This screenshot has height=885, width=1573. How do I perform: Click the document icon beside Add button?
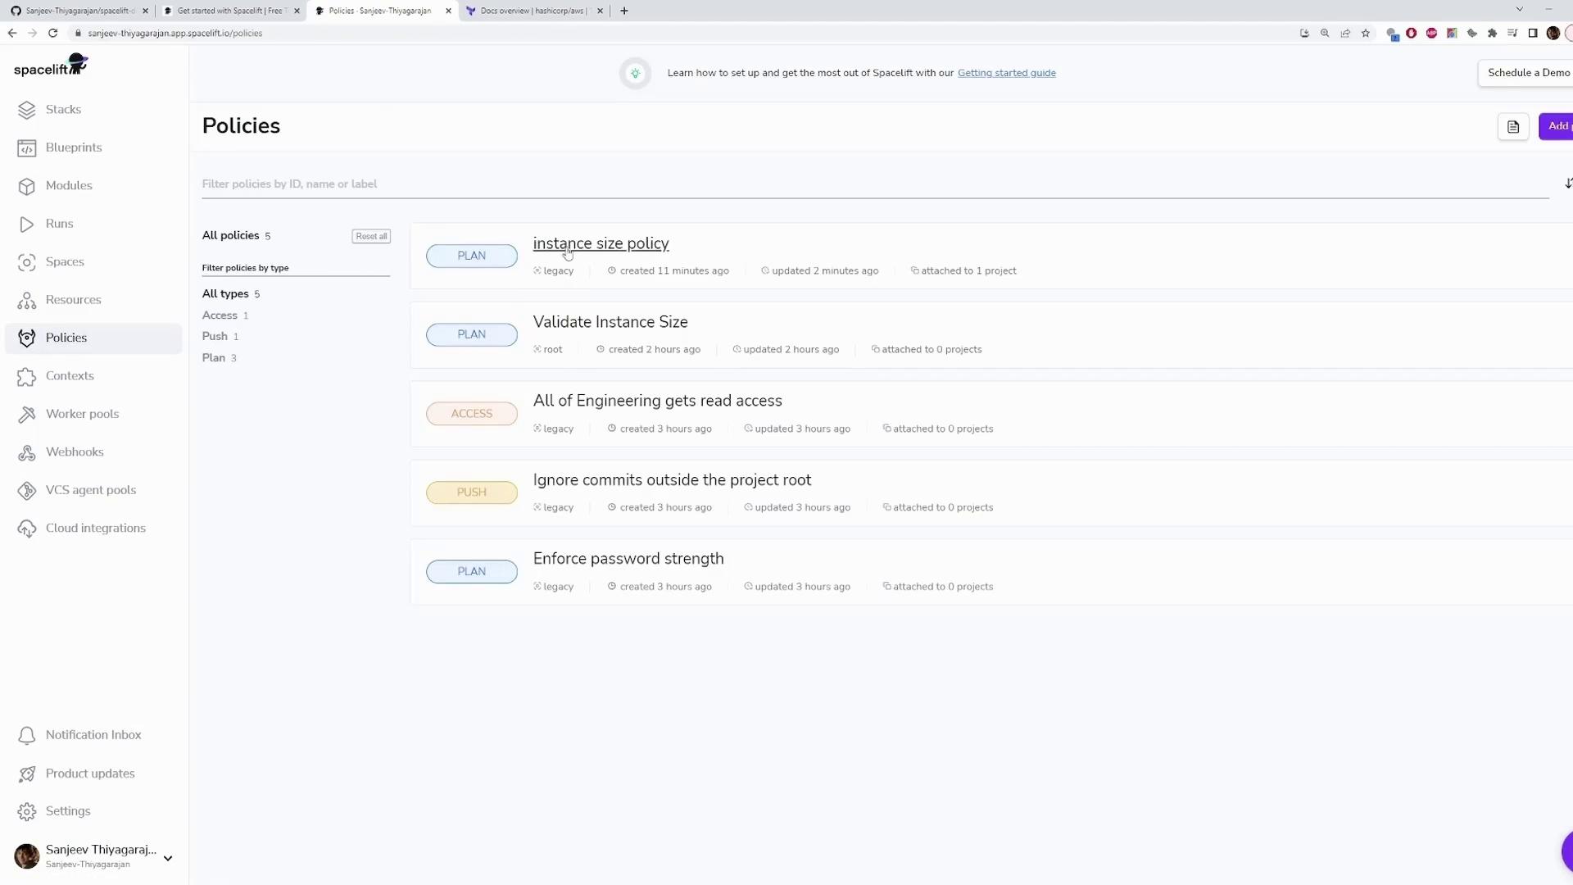click(1512, 127)
